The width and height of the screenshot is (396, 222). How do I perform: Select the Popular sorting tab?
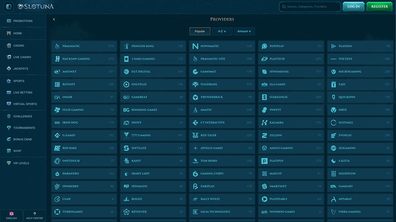pyautogui.click(x=200, y=31)
